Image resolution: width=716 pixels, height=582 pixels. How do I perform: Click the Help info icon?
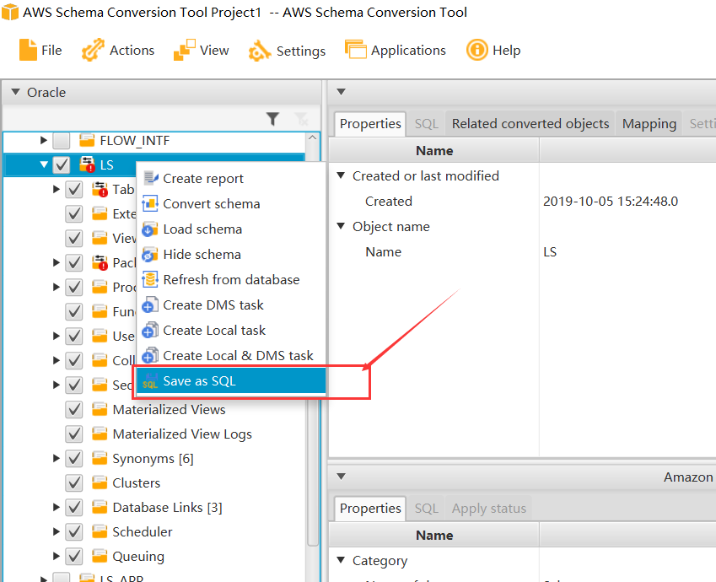[x=477, y=49]
